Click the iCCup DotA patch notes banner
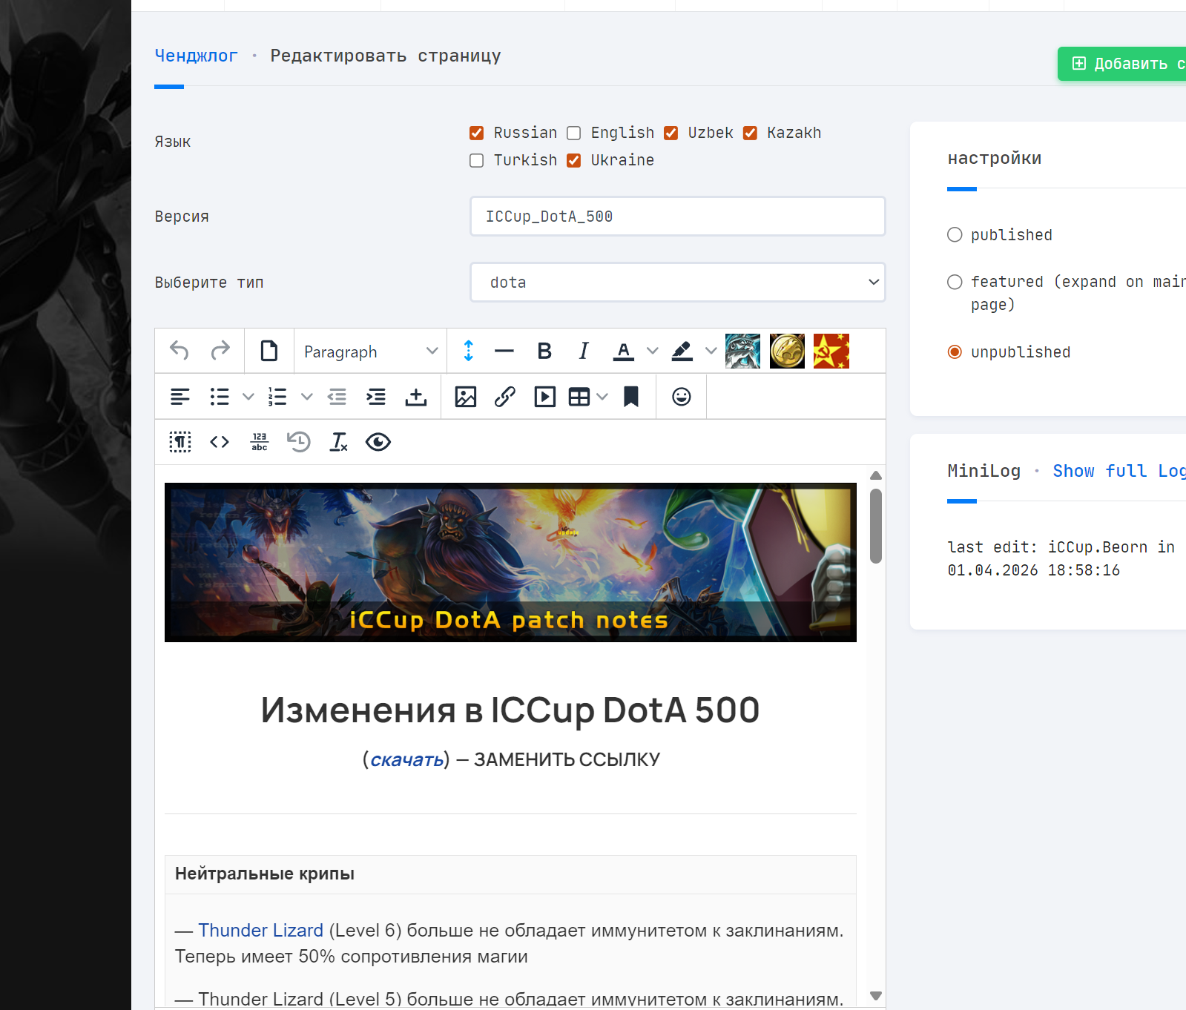The height and width of the screenshot is (1010, 1186). coord(510,563)
